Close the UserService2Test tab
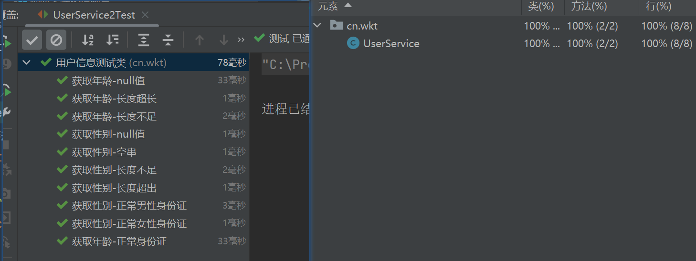 tap(146, 15)
